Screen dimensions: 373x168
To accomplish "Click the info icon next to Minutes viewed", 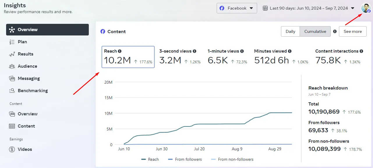I will (x=290, y=51).
